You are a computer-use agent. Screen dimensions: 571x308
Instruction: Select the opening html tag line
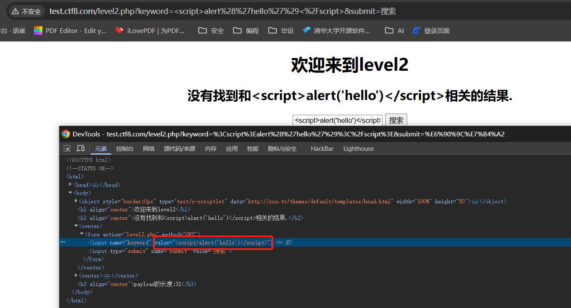coord(75,177)
